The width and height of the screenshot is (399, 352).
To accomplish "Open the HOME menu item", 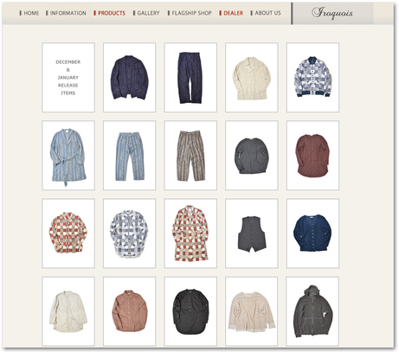I will pos(29,13).
